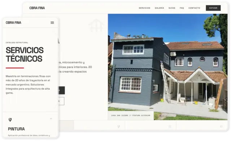Open GUÍAS in the desktop navigation
Viewport: 231px width, 141px height.
click(x=172, y=8)
